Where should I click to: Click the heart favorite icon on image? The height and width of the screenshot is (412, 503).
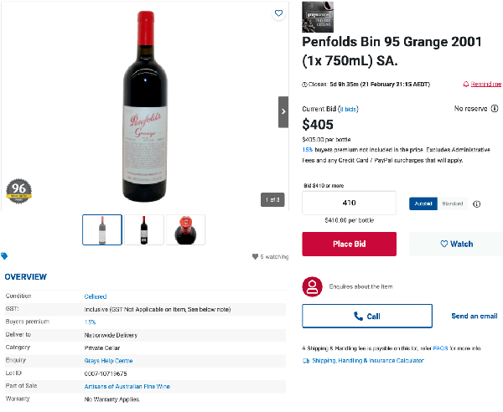[x=279, y=13]
